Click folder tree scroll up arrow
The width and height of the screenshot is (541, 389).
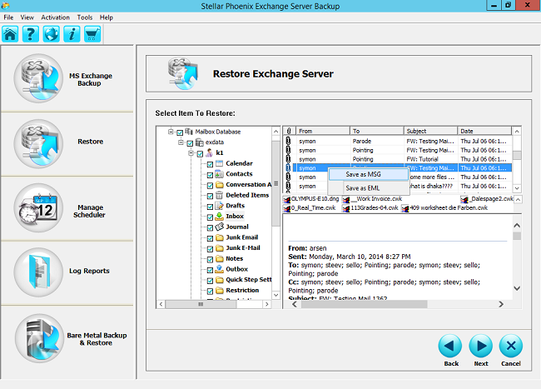(275, 132)
